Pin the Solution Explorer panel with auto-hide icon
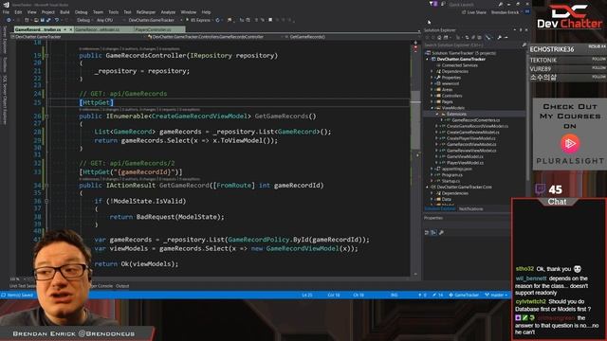Image resolution: width=607 pixels, height=341 pixels. [521, 29]
